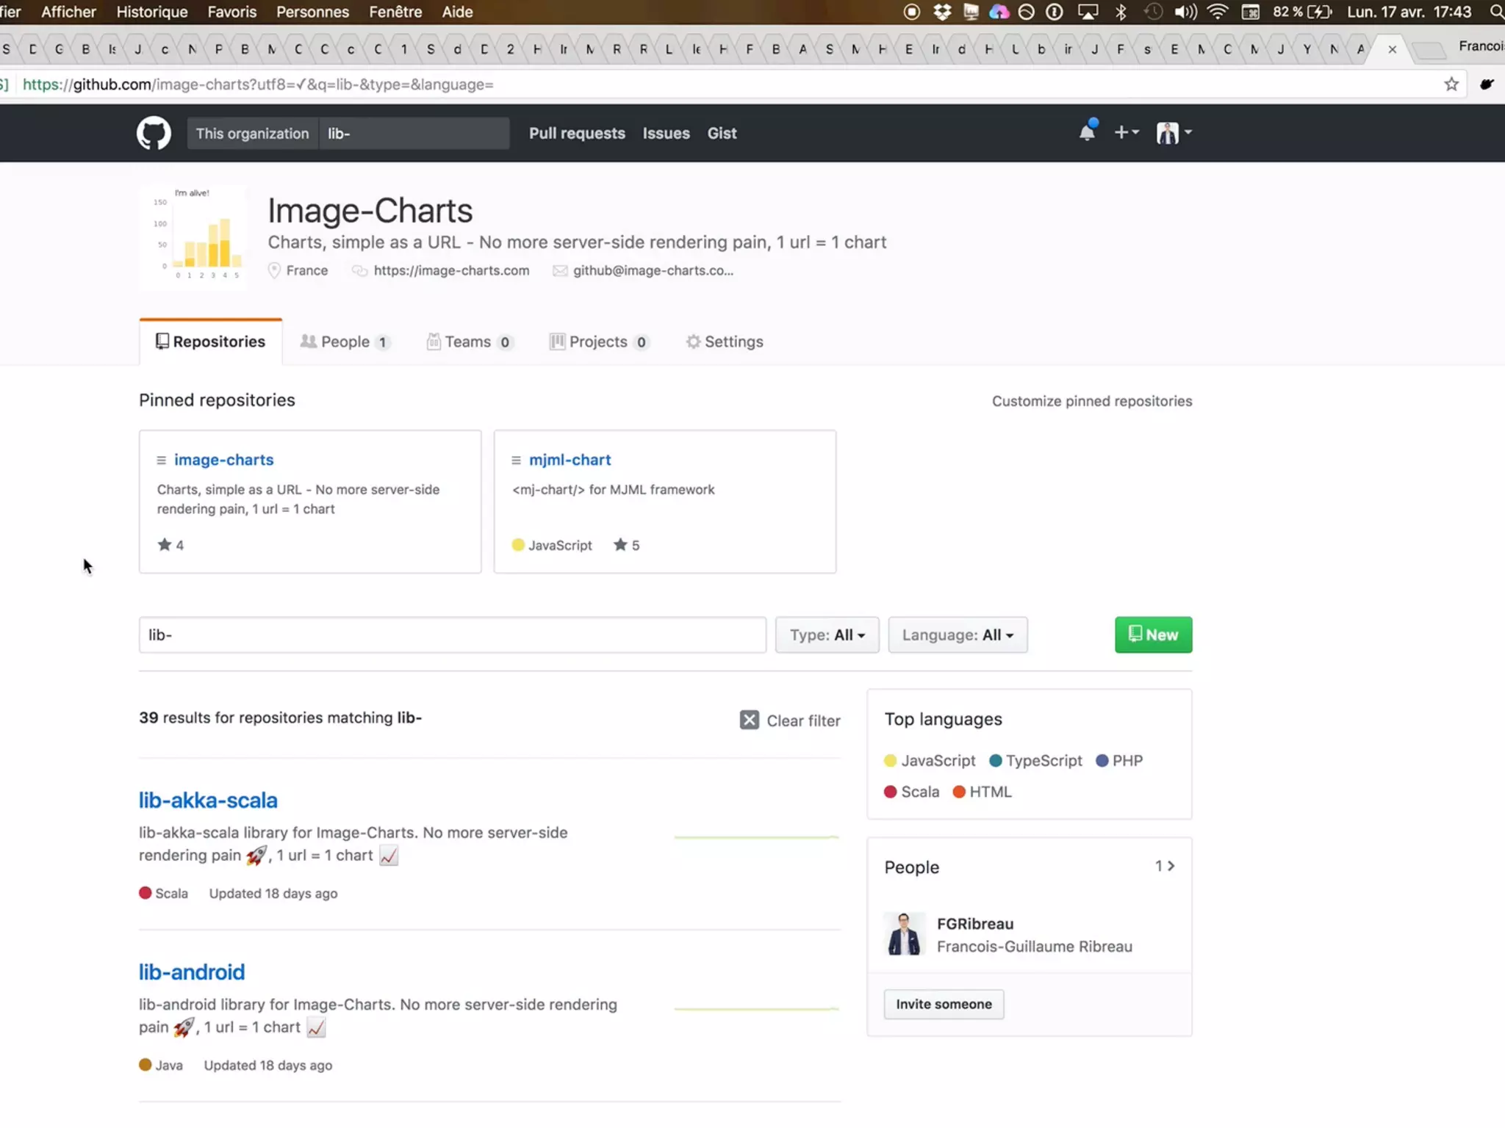Click the GitHub Octocat logo
The image size is (1505, 1128).
(x=154, y=133)
